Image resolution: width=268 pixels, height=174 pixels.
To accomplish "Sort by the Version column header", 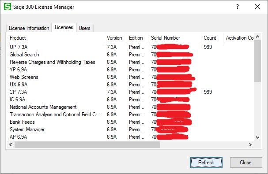I will (x=115, y=38).
